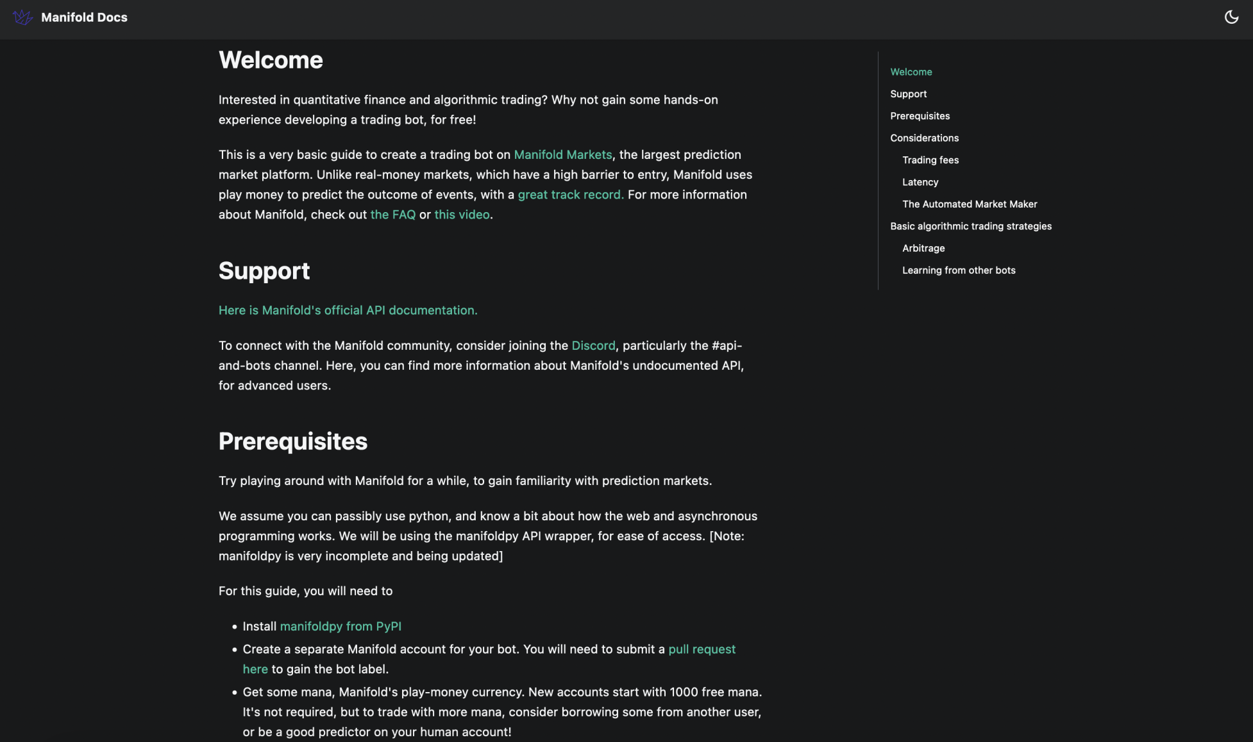Jump to Considerations in table of contents
The width and height of the screenshot is (1253, 742).
tap(924, 138)
